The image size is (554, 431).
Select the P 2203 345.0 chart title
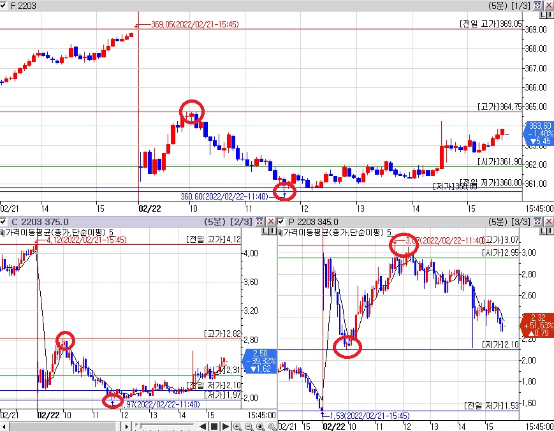pos(314,222)
